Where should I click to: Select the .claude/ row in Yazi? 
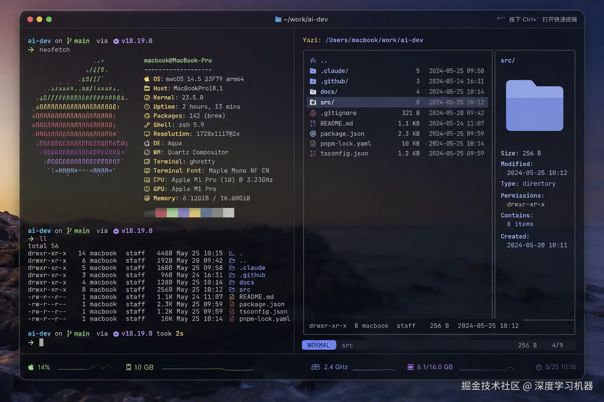[x=397, y=71]
